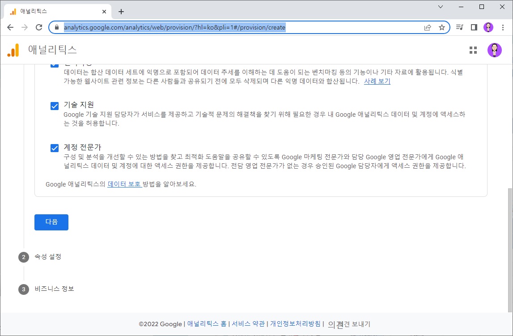This screenshot has height=336, width=513.
Task: Close the 애널리틱스 browser tab
Action: [x=104, y=12]
